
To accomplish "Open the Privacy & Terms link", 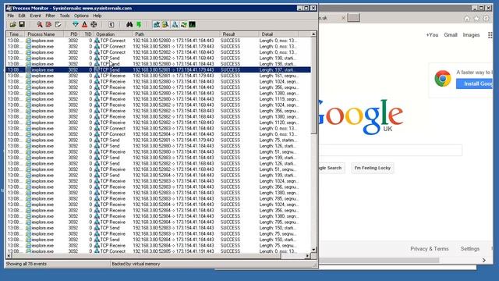I will pos(430,249).
